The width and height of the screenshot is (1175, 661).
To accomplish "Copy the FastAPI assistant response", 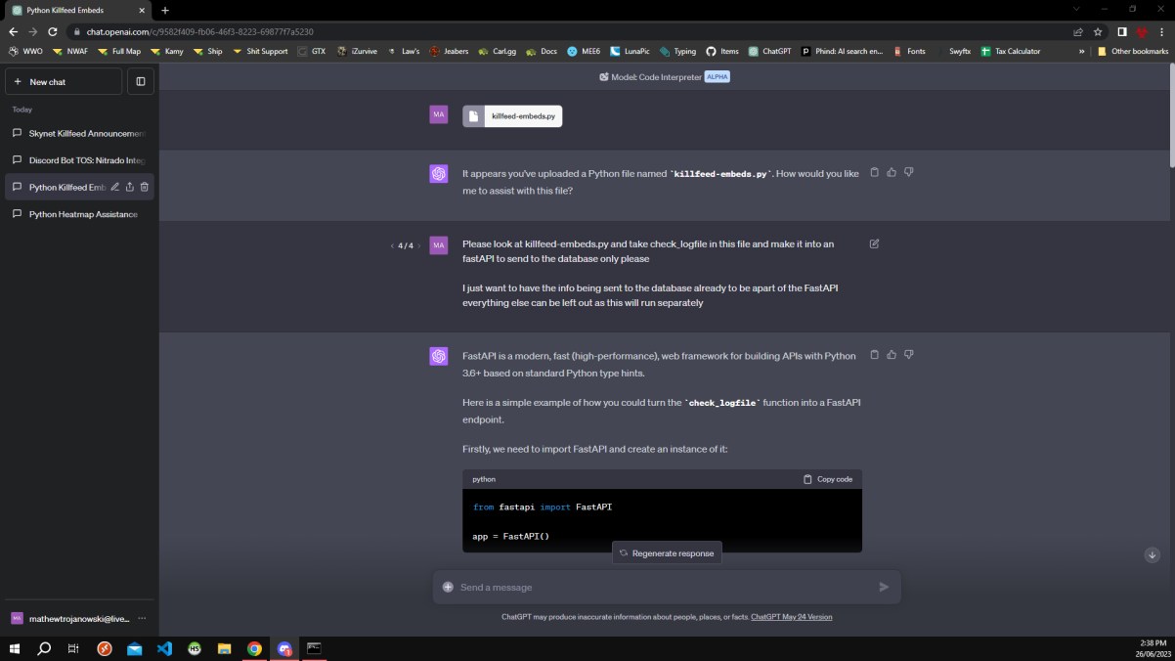I will point(875,355).
